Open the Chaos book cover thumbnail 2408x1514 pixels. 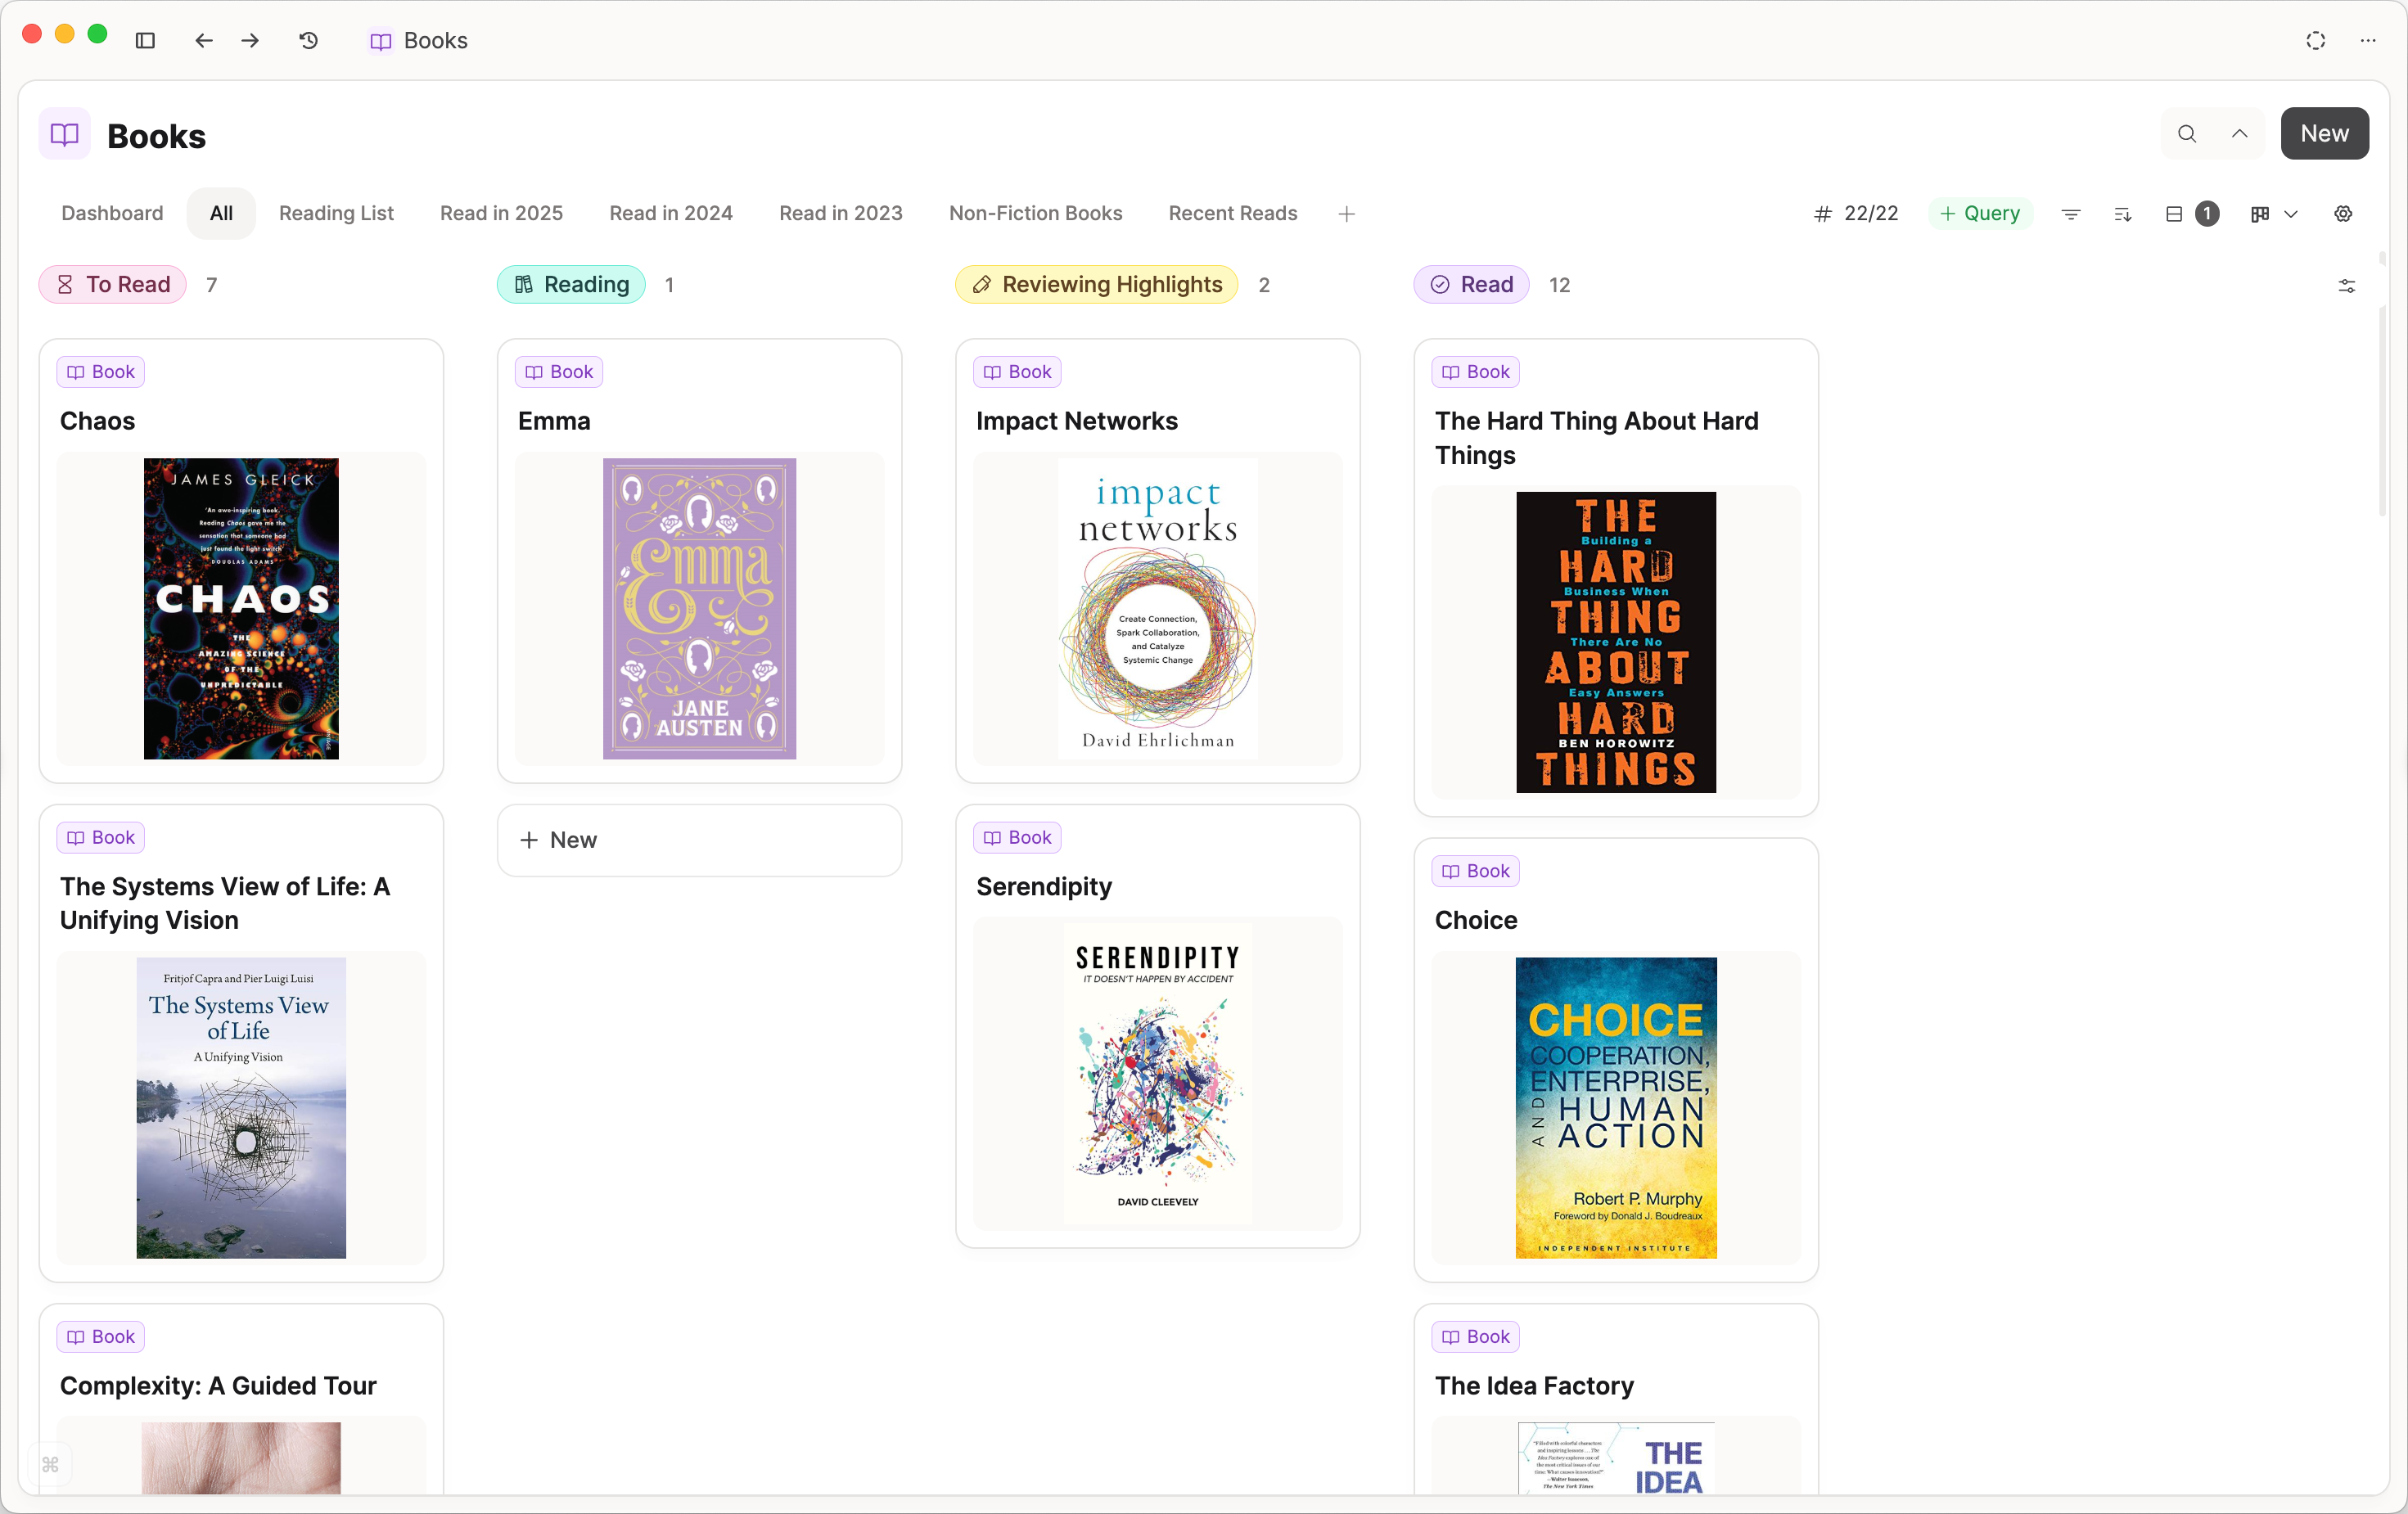(x=241, y=608)
